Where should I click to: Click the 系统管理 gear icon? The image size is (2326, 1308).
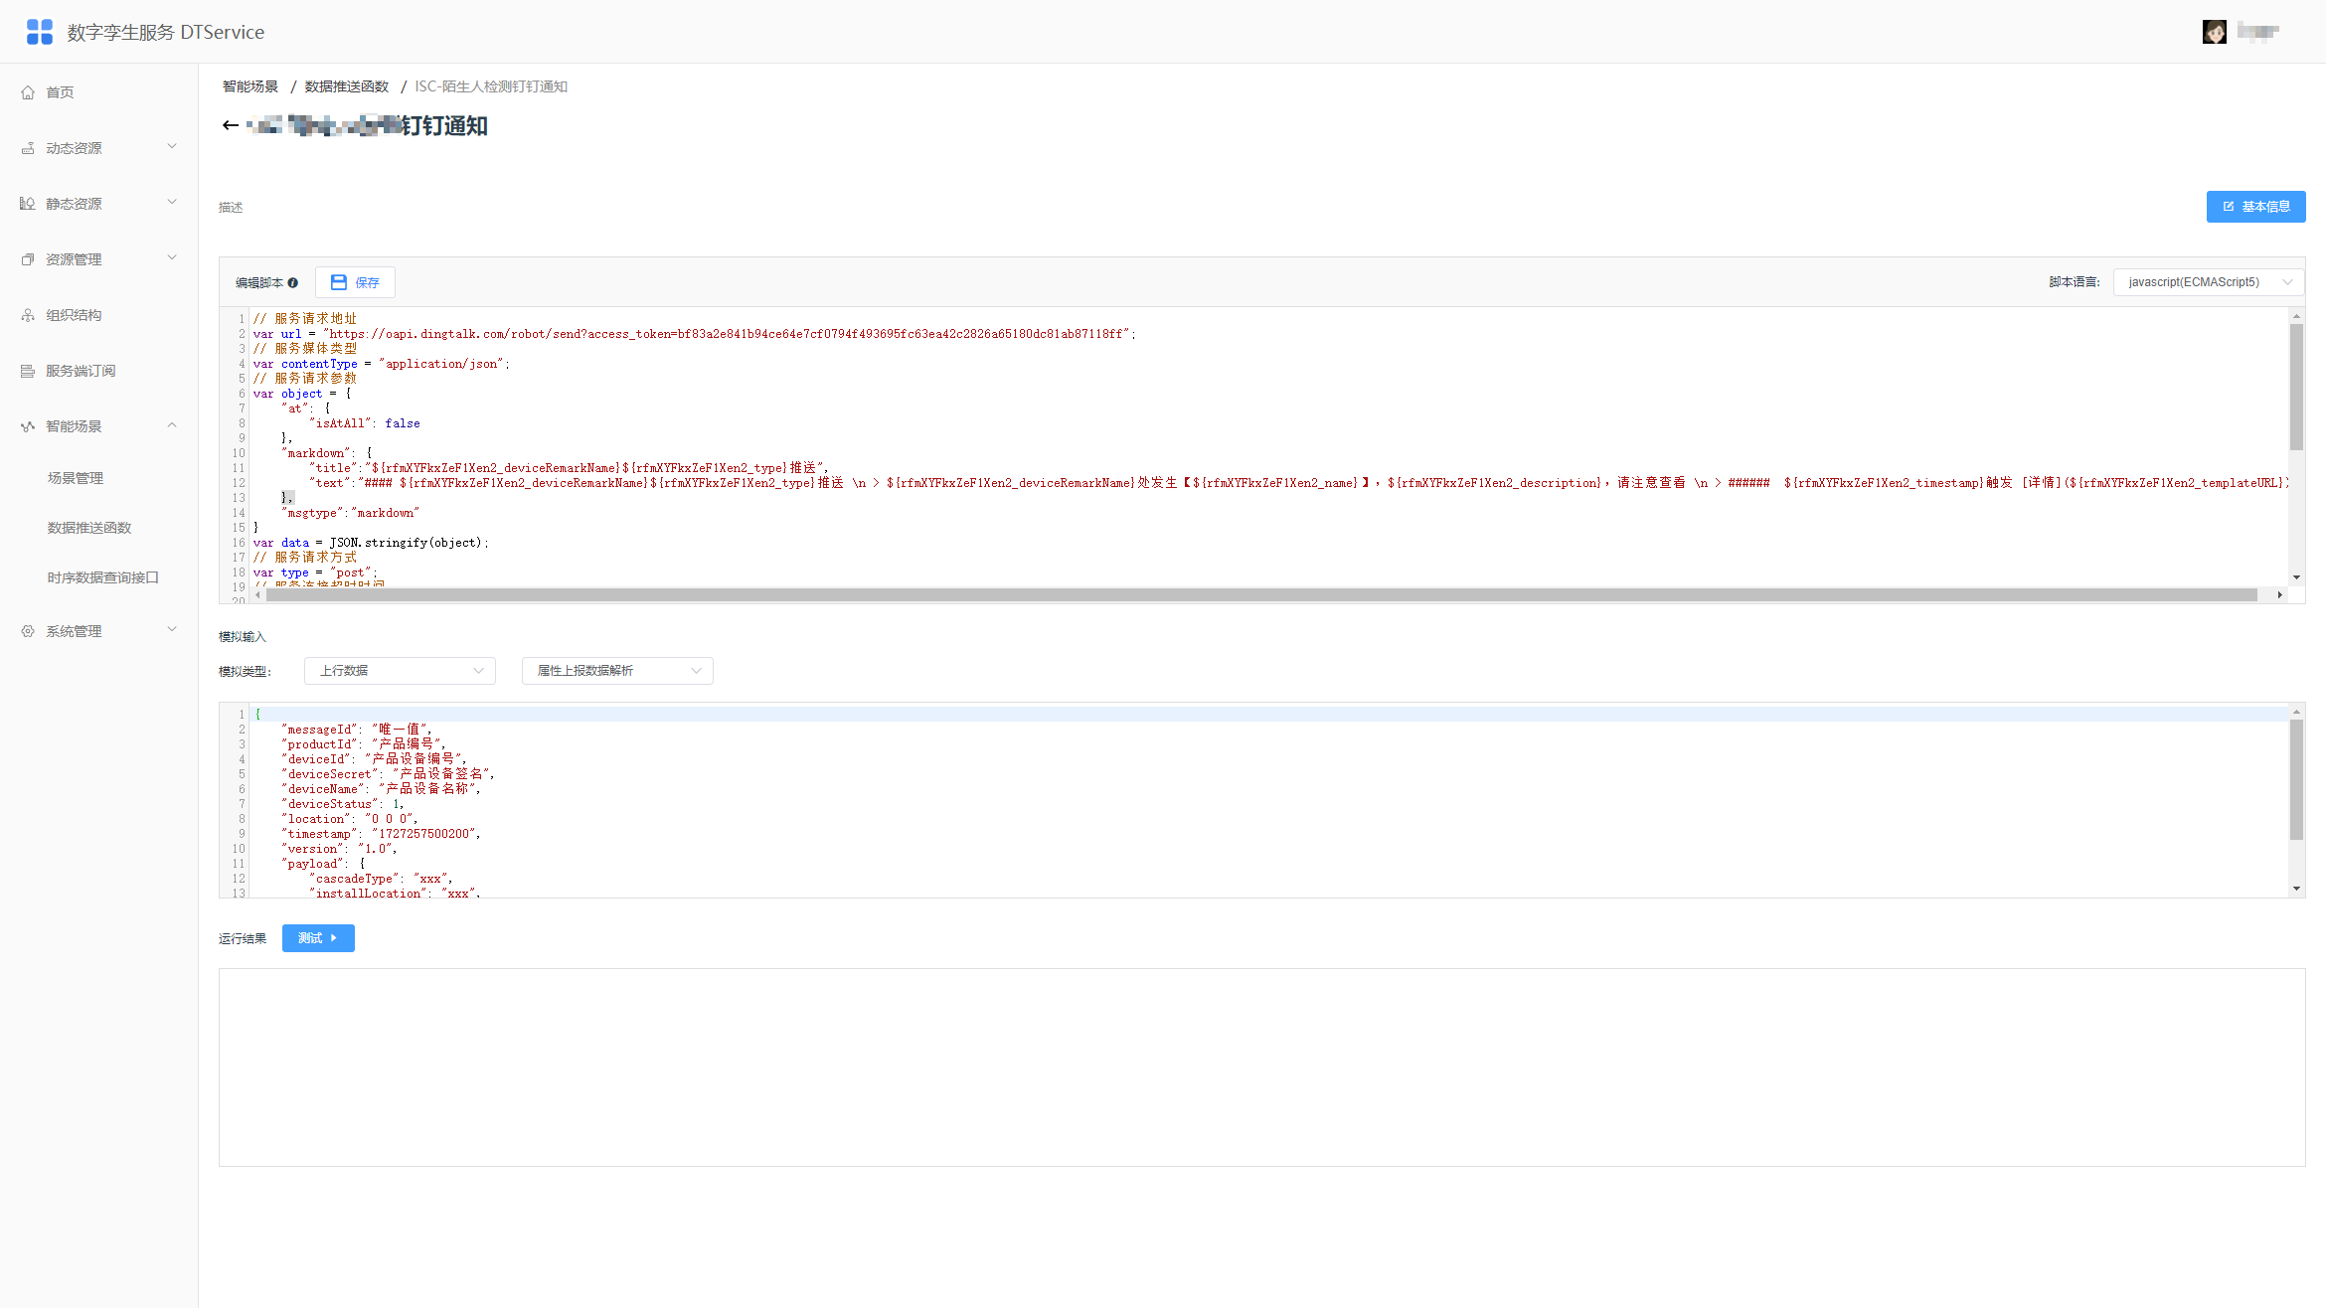[x=28, y=631]
